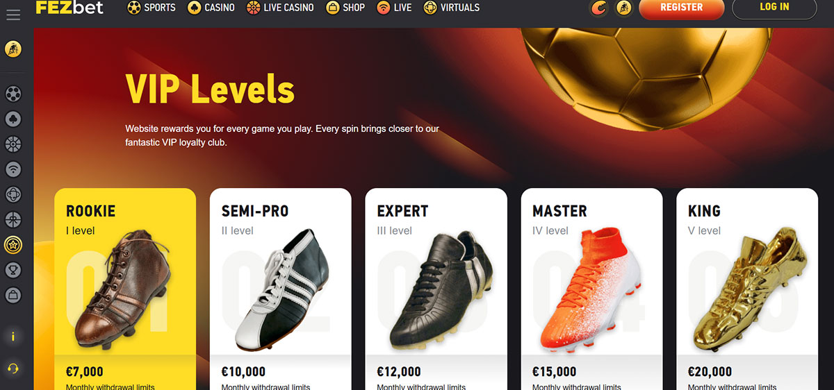Click the Log In button

pyautogui.click(x=774, y=8)
